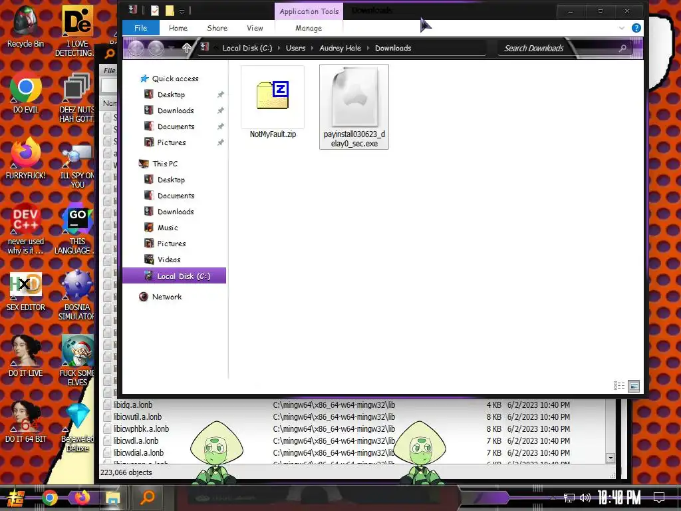This screenshot has width=681, height=511.
Task: Select This PC in the navigation pane
Action: click(158, 164)
